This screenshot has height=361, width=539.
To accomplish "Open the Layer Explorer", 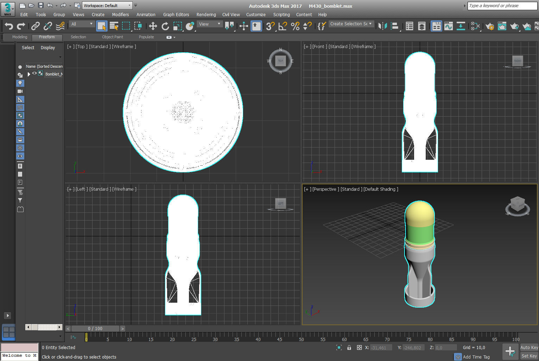I will [422, 26].
